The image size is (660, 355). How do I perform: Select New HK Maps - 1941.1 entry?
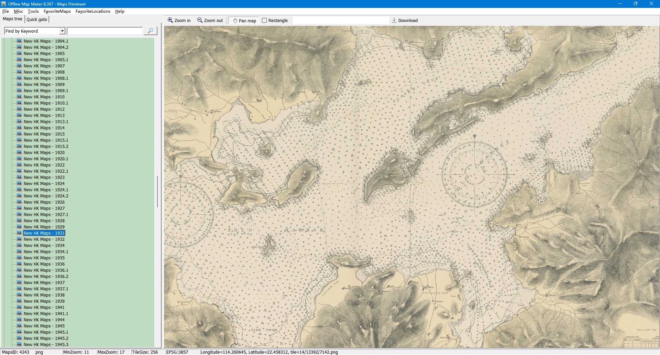pos(46,314)
